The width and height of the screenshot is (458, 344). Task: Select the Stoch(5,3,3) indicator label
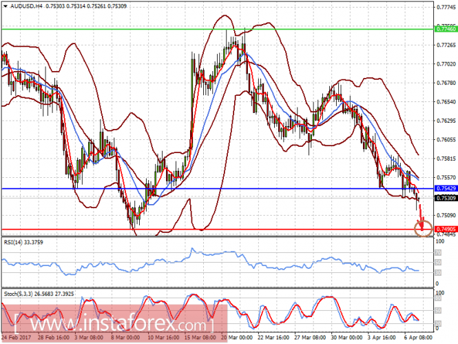[39, 294]
